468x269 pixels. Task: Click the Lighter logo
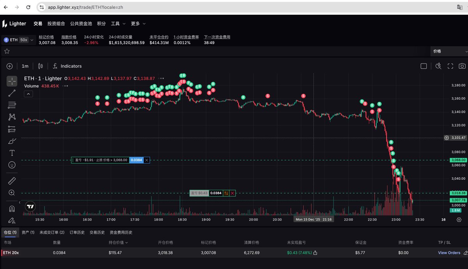pyautogui.click(x=14, y=23)
